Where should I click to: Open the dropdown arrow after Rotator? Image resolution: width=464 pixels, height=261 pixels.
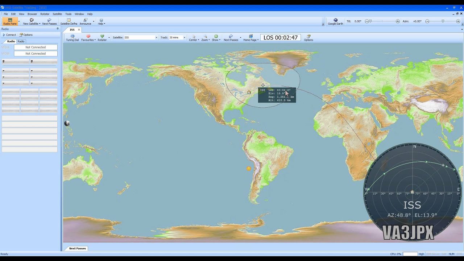[109, 37]
